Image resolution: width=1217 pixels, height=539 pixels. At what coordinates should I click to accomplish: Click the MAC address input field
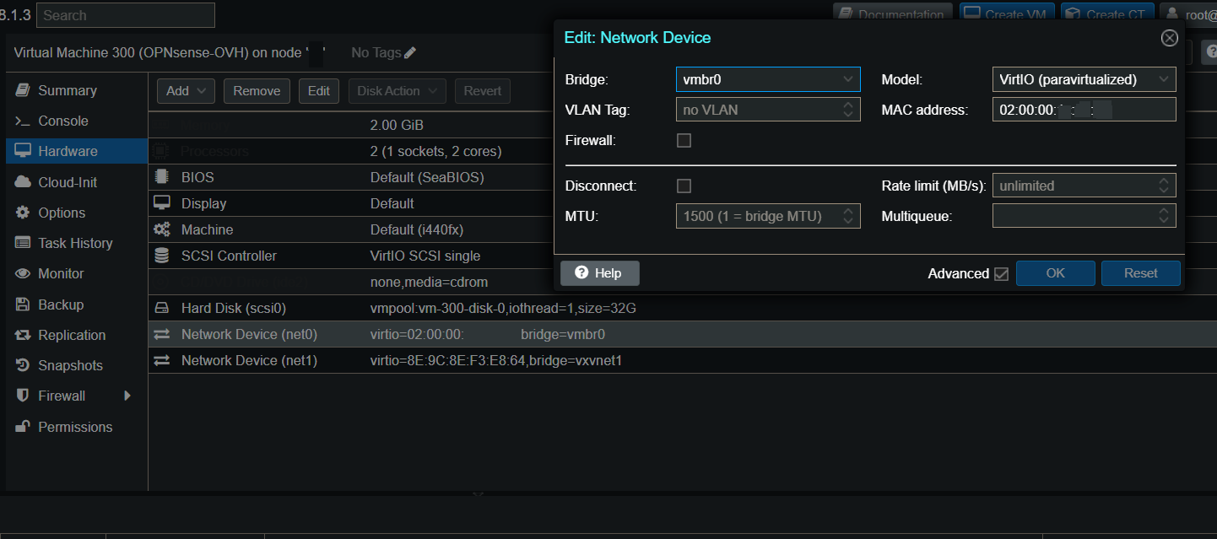(1083, 110)
